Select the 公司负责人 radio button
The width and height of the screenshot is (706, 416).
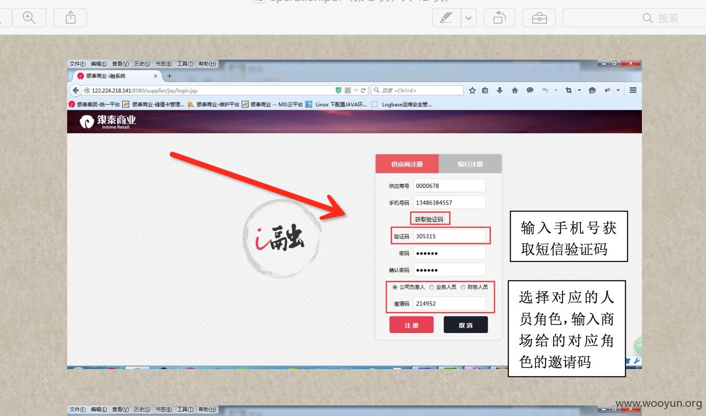click(x=395, y=287)
